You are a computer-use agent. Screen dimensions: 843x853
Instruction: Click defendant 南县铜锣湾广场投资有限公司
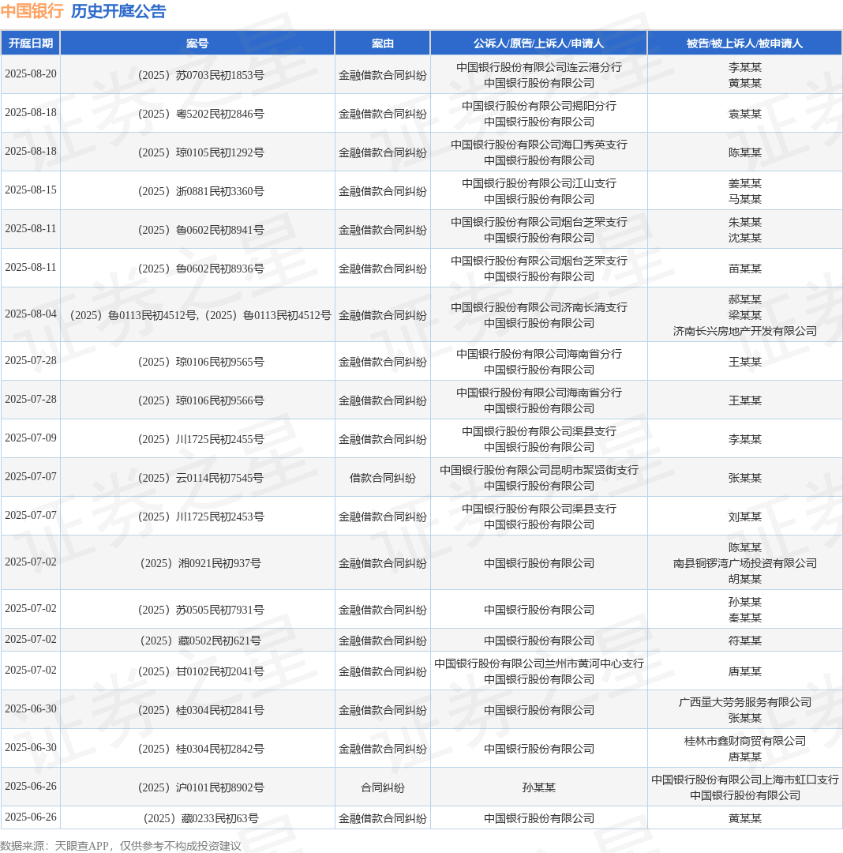pos(744,563)
